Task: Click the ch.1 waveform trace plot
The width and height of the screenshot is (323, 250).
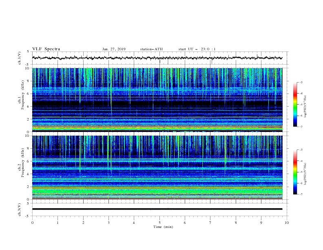Action: tap(157, 58)
